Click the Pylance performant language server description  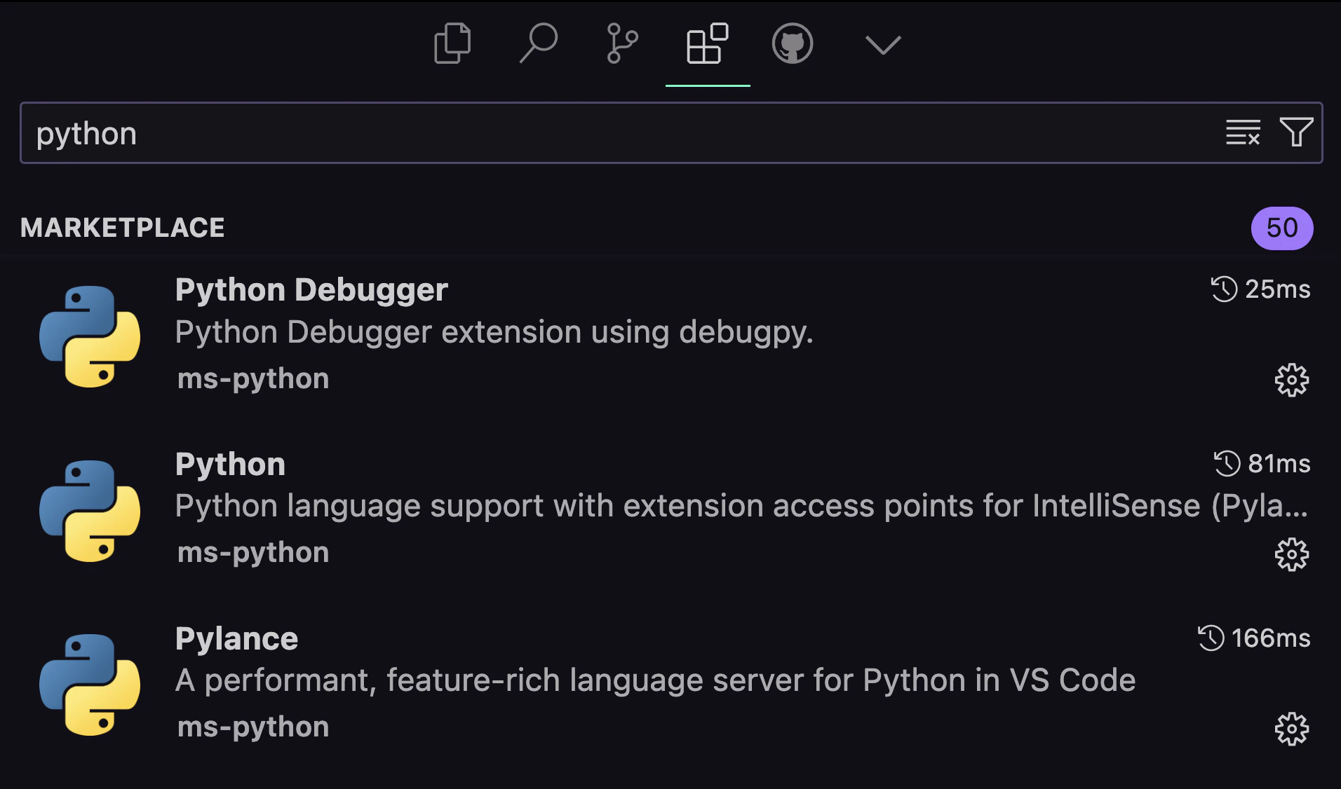click(655, 680)
